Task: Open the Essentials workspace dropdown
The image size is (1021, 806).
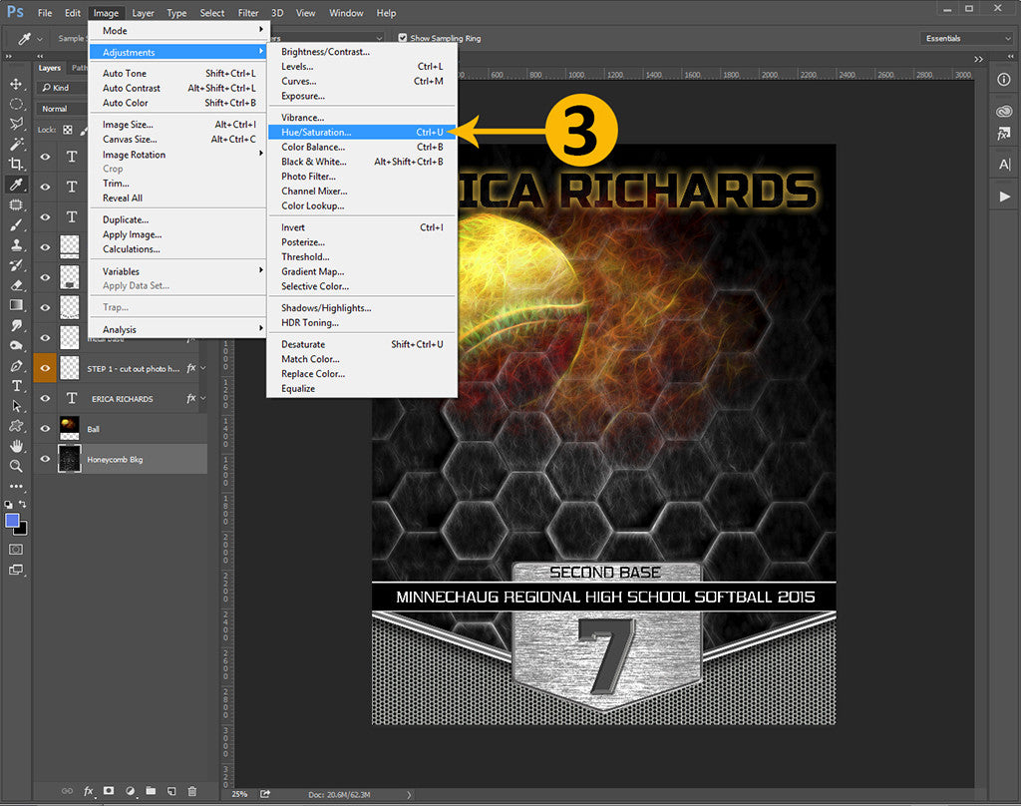Action: click(x=964, y=38)
